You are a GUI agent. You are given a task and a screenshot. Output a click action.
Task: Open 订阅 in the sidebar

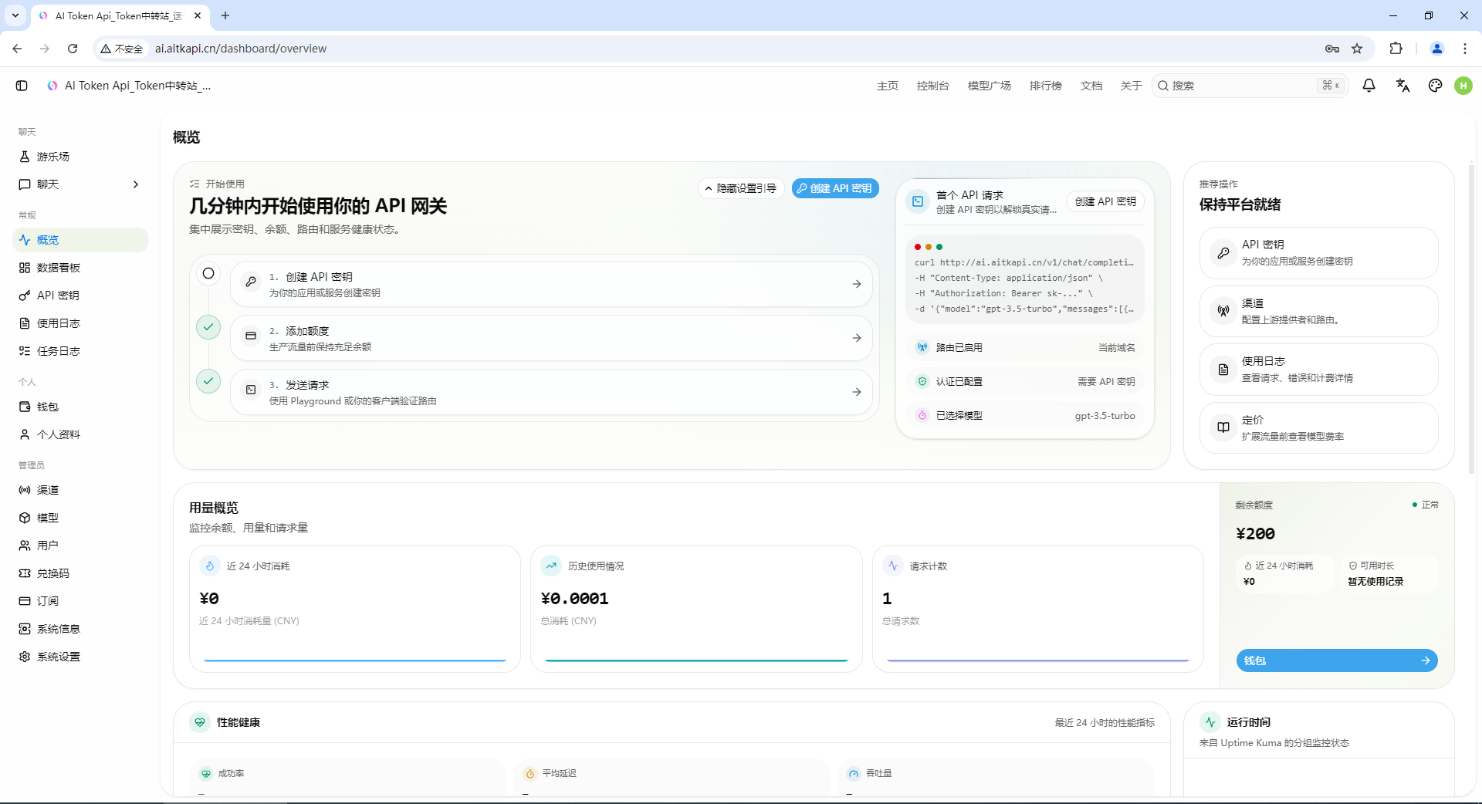(x=80, y=601)
